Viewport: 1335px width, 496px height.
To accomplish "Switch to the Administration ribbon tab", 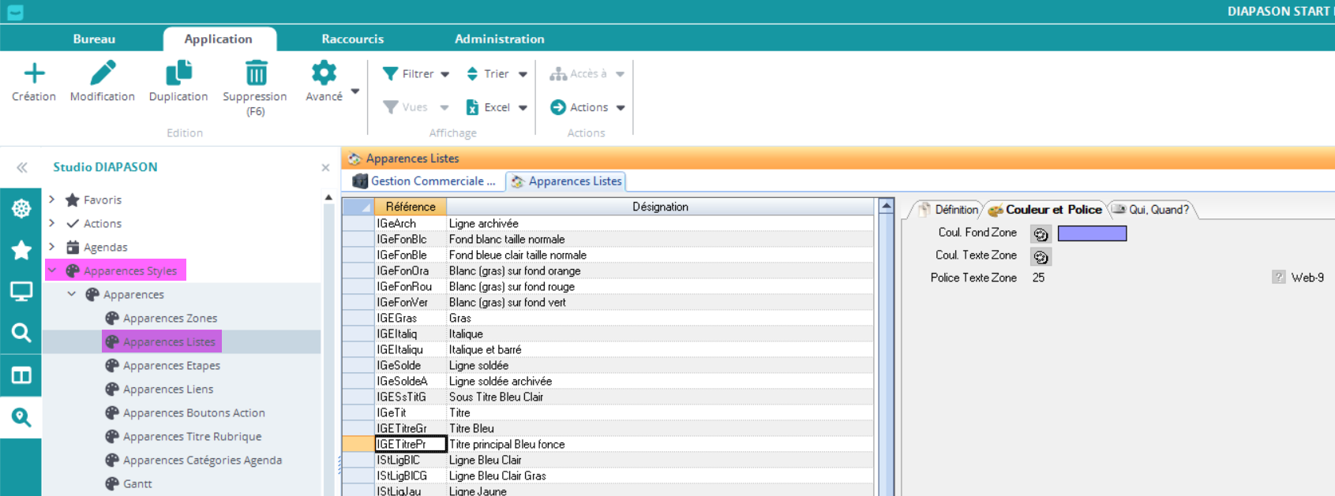I will 499,39.
